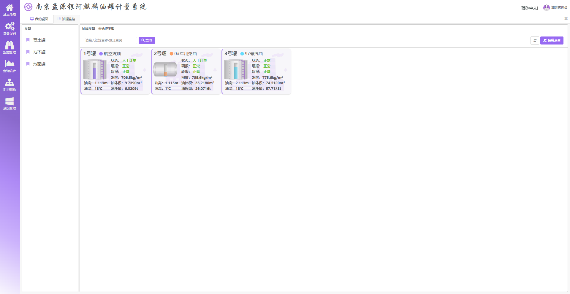The height and width of the screenshot is (294, 570).
Task: Open the [简体中文] language selector
Action: tap(529, 8)
